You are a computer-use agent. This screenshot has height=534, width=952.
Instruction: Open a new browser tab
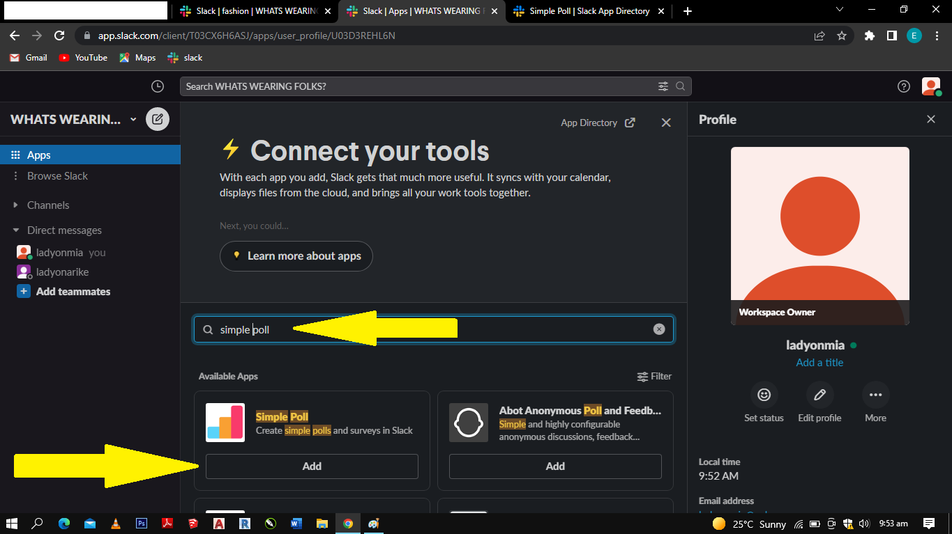click(x=688, y=11)
